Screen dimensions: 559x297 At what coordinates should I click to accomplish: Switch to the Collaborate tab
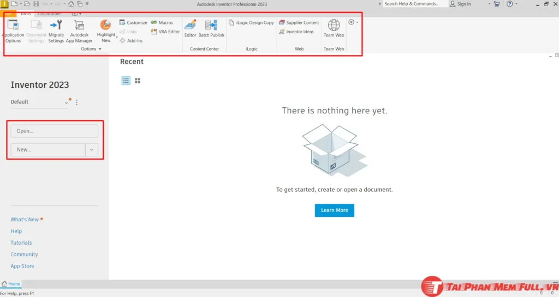tap(49, 14)
